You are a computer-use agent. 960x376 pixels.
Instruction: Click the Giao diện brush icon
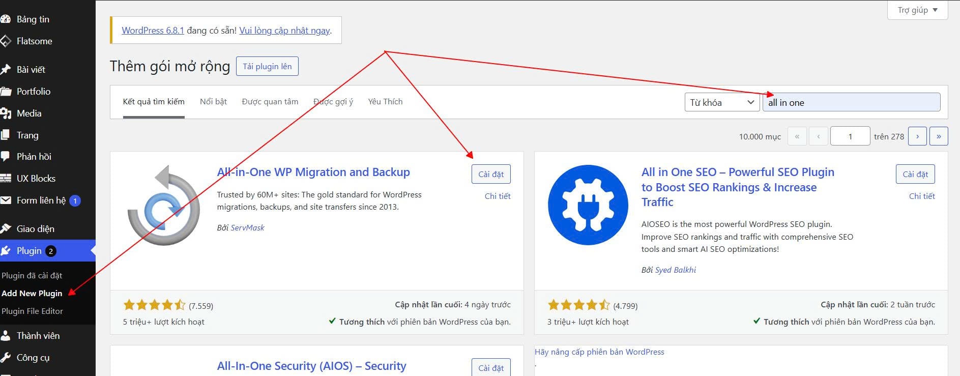[5, 228]
